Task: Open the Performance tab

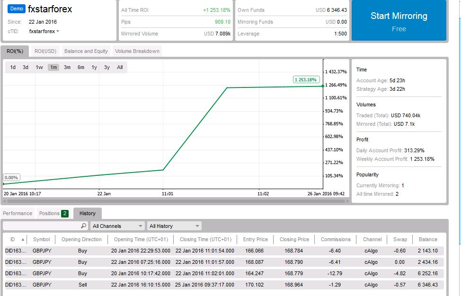Action: 18,213
